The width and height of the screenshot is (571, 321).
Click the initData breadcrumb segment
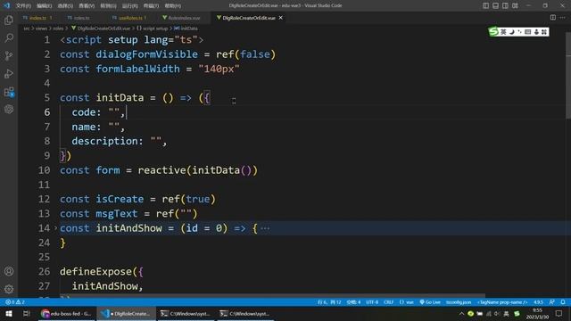(x=186, y=29)
